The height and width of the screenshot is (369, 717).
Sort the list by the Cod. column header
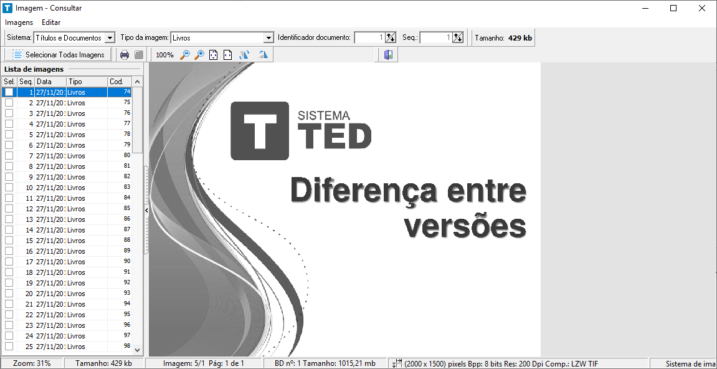pyautogui.click(x=120, y=82)
